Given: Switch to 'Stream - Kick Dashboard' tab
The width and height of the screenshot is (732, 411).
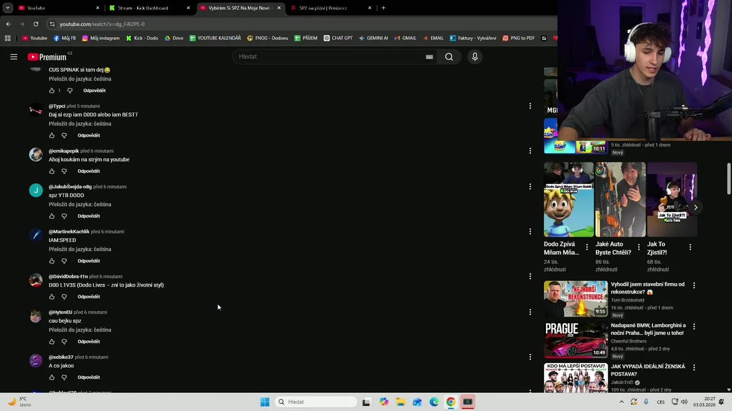Looking at the screenshot, I should (x=148, y=8).
